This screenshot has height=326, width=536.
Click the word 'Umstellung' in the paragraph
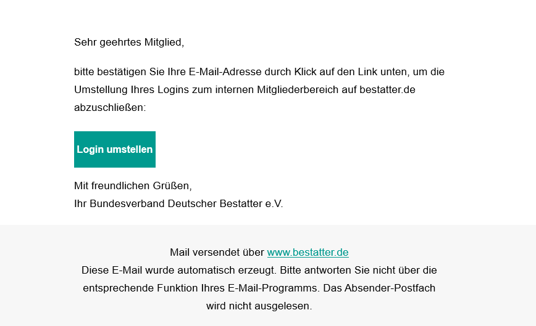[101, 90]
